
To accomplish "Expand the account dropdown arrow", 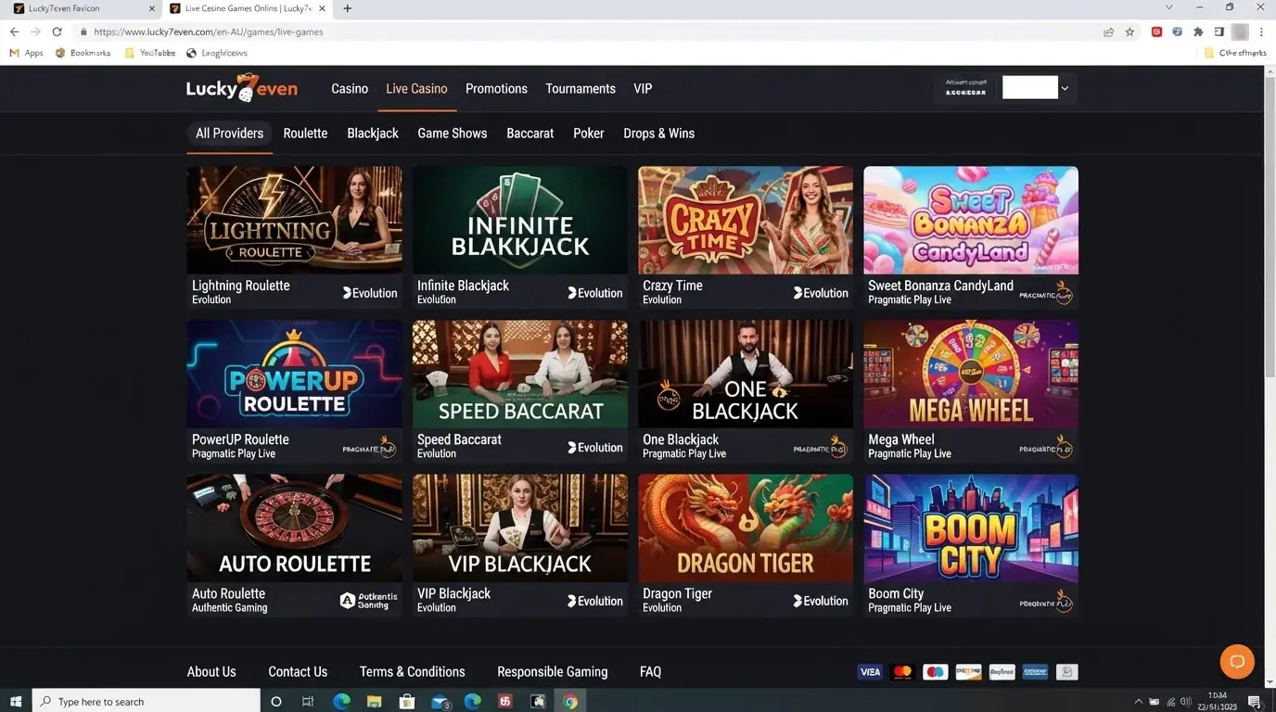I will click(1065, 88).
